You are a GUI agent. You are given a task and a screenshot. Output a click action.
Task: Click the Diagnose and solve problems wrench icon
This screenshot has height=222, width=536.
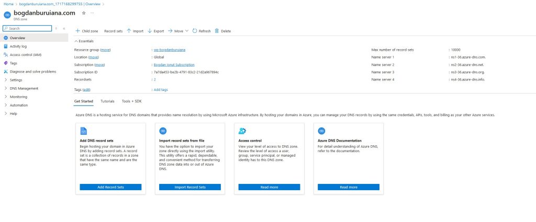pyautogui.click(x=6, y=72)
